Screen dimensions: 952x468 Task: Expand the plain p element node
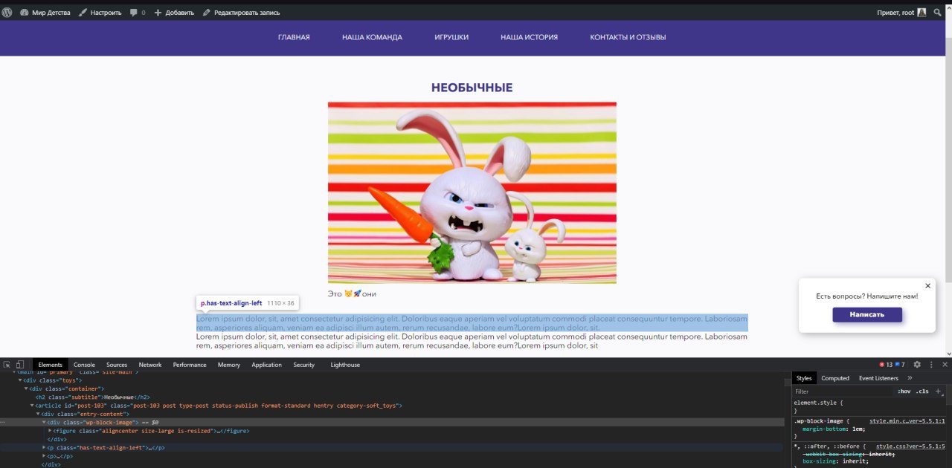point(44,456)
